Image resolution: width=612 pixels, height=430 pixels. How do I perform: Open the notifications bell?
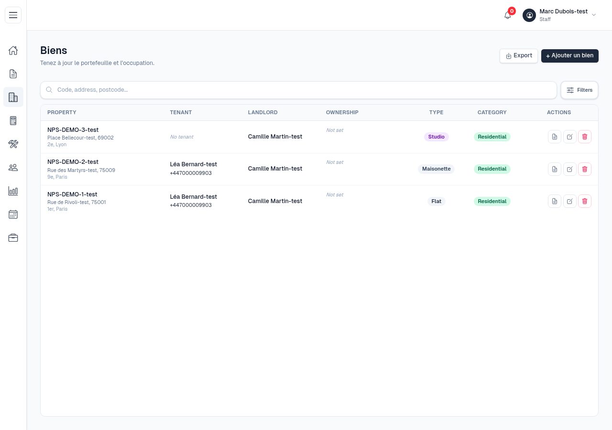pos(508,15)
